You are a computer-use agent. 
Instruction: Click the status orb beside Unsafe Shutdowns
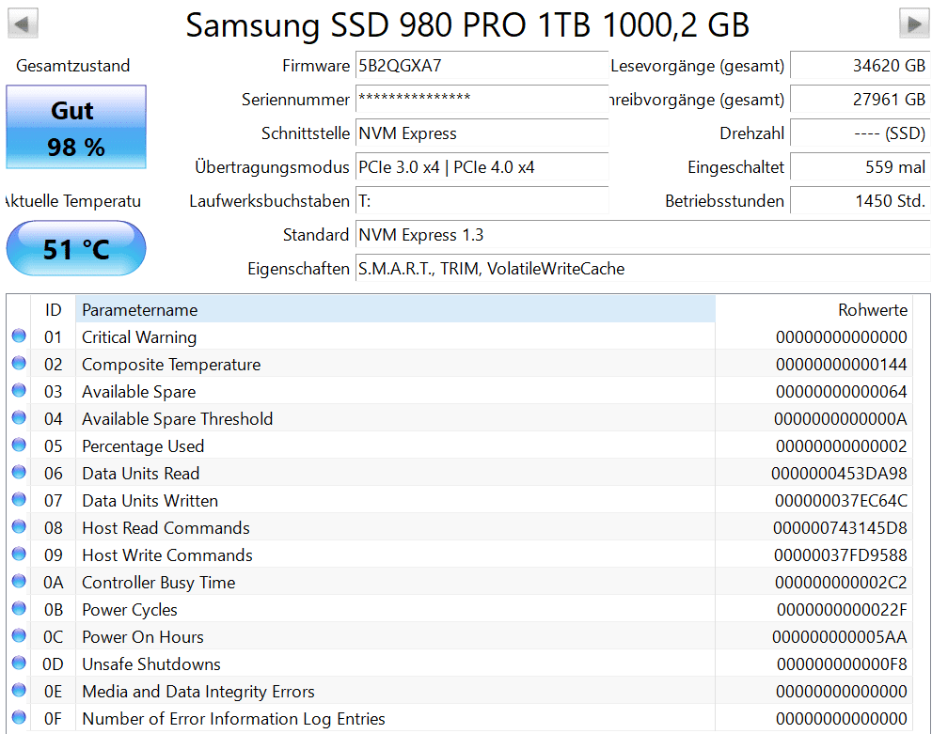coord(19,664)
